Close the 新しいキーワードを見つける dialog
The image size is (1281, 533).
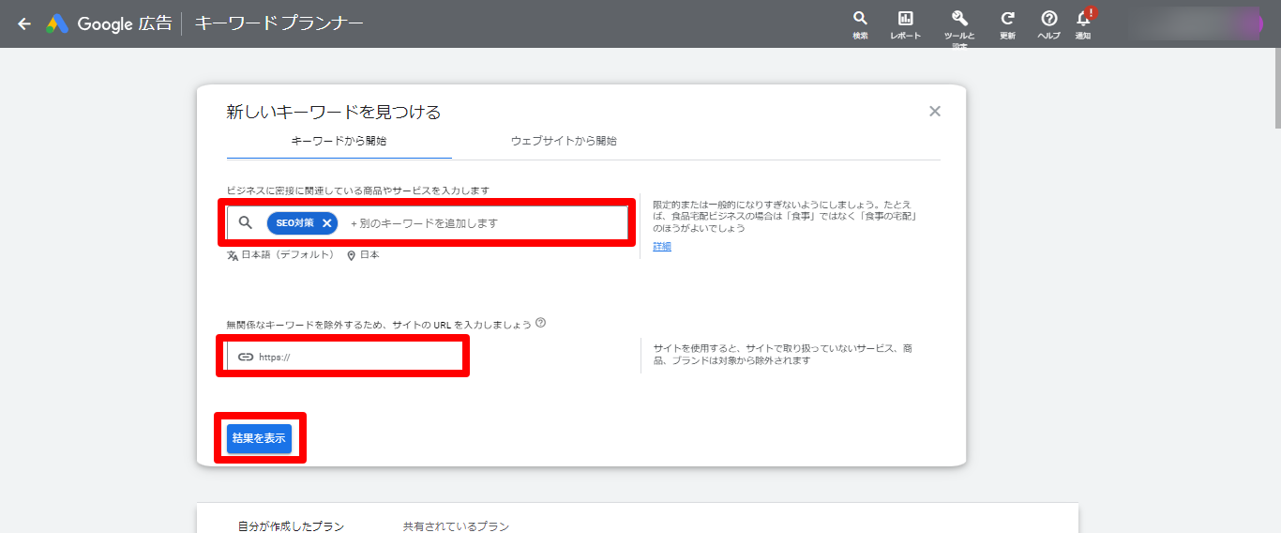tap(934, 112)
